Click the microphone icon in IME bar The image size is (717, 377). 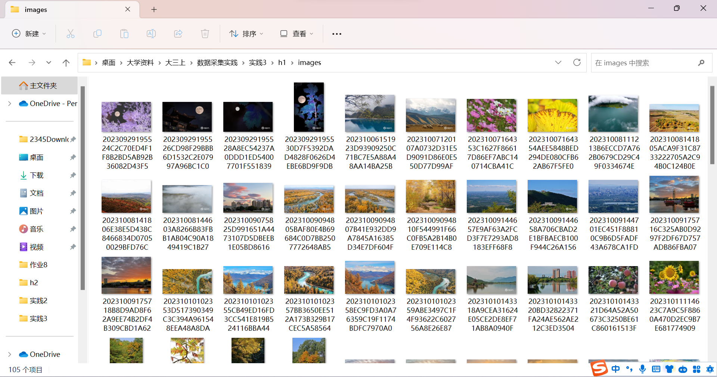point(642,369)
